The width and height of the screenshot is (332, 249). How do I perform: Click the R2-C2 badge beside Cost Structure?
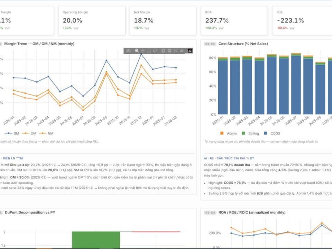[210, 44]
